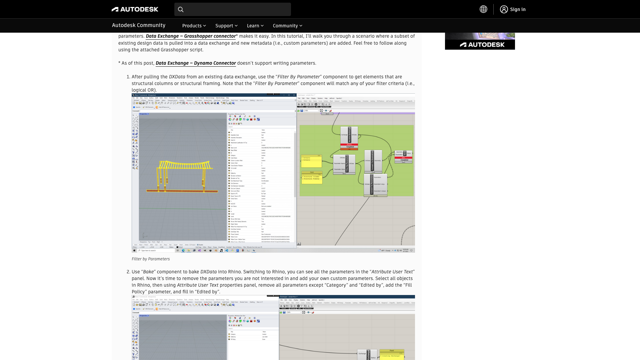The height and width of the screenshot is (360, 640).
Task: Open Data Exchange – Dynamo Connector link
Action: pos(196,63)
